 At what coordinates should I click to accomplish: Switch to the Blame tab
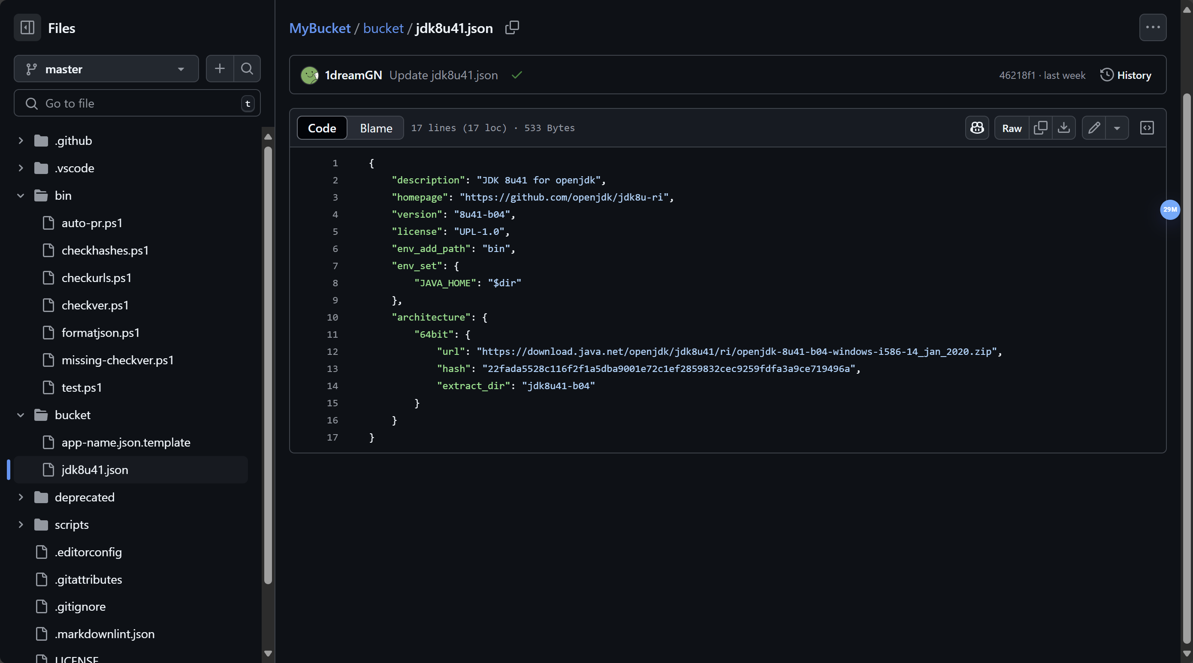[376, 128]
